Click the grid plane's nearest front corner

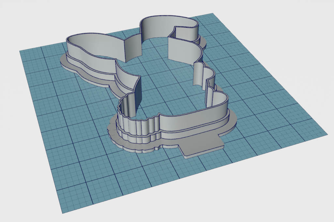coord(62,213)
